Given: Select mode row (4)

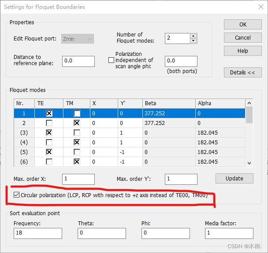Looking at the screenshot, I should point(130,142).
